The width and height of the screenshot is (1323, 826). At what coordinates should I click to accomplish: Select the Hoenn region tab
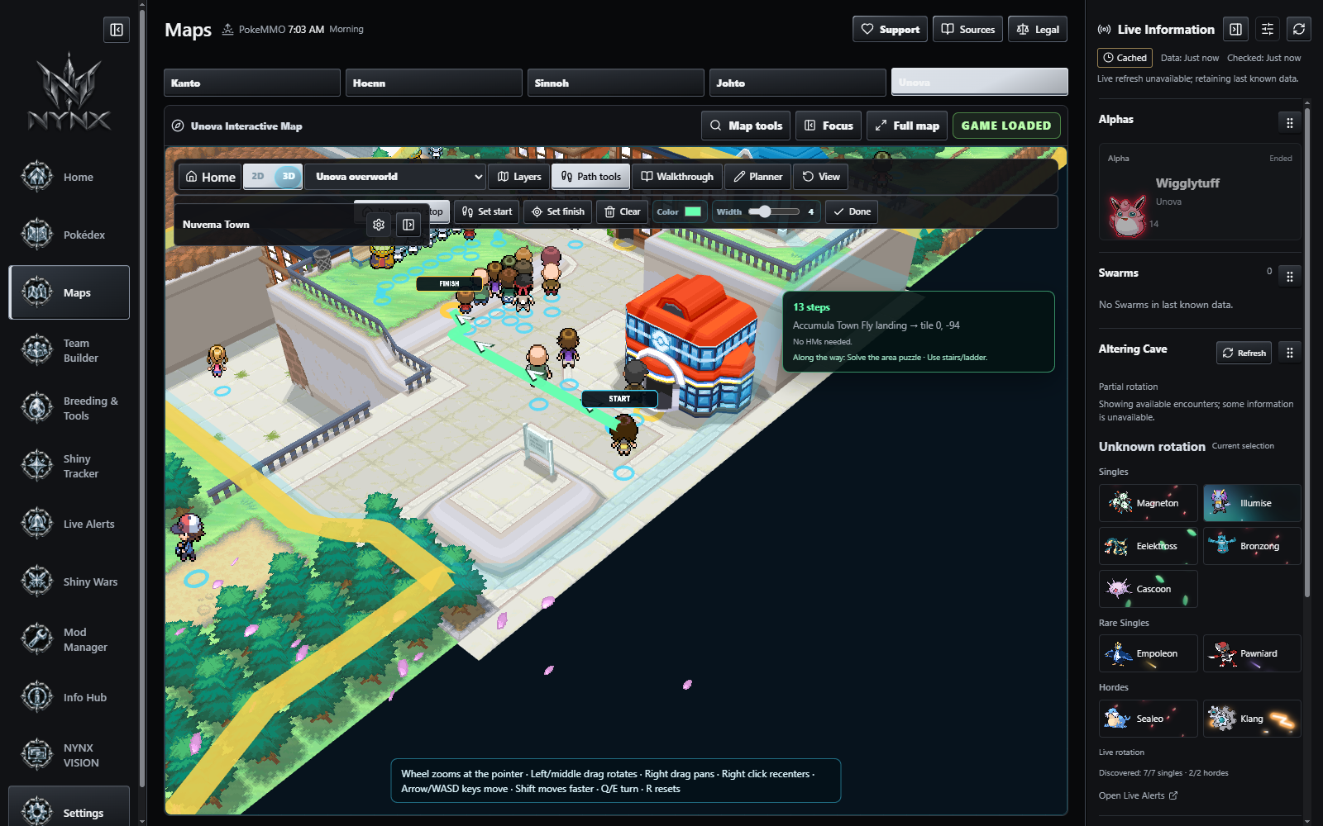coord(434,83)
